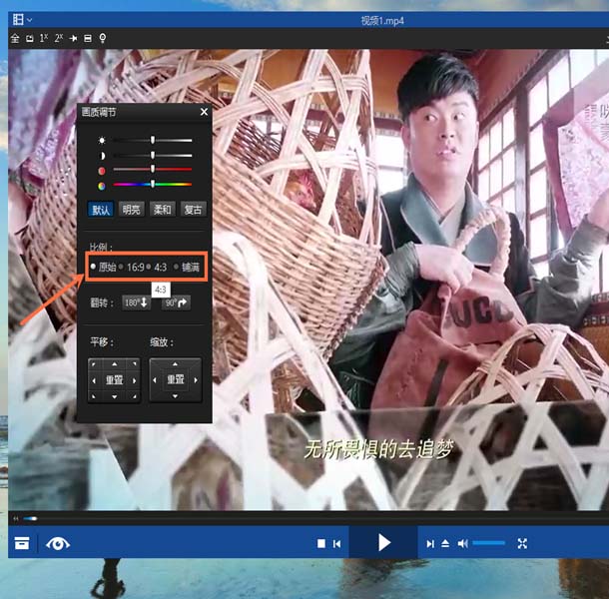Viewport: 609px width, 599px height.
Task: Enter fullscreen with the expand icon
Action: pyautogui.click(x=522, y=543)
